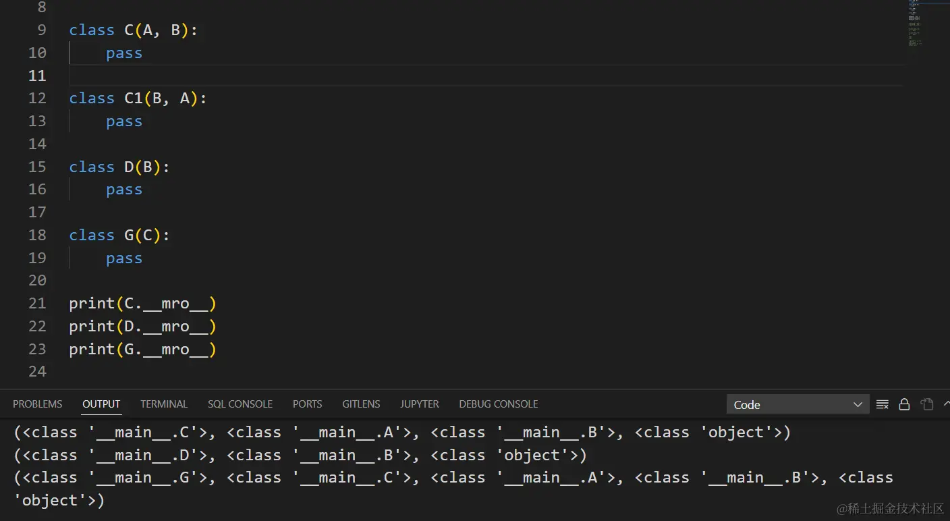950x521 pixels.
Task: Switch to the JUPYTER tab
Action: [420, 404]
